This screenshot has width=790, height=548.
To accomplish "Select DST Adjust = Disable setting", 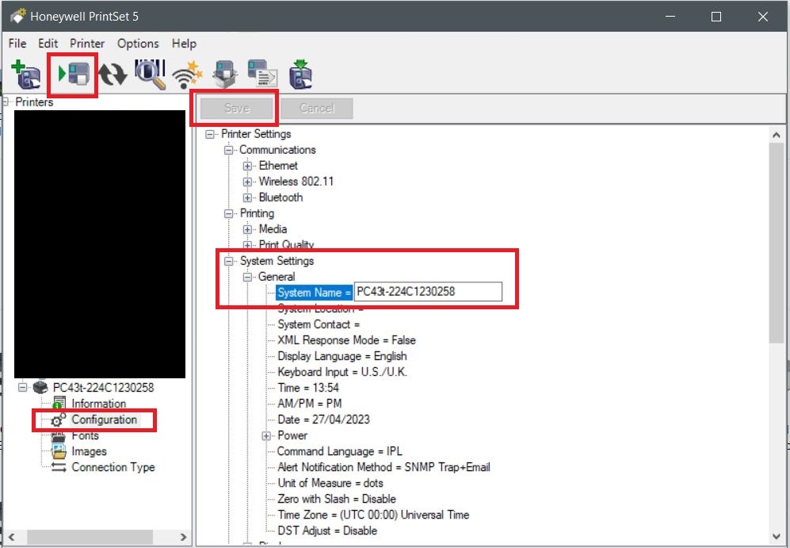I will point(327,531).
